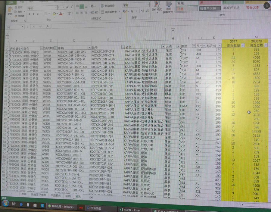Select the 清洗 sheet tab
271x212 pixels.
point(78,196)
